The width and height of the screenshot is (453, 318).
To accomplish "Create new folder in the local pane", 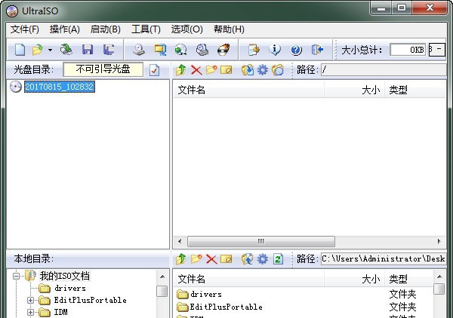I will point(196,259).
